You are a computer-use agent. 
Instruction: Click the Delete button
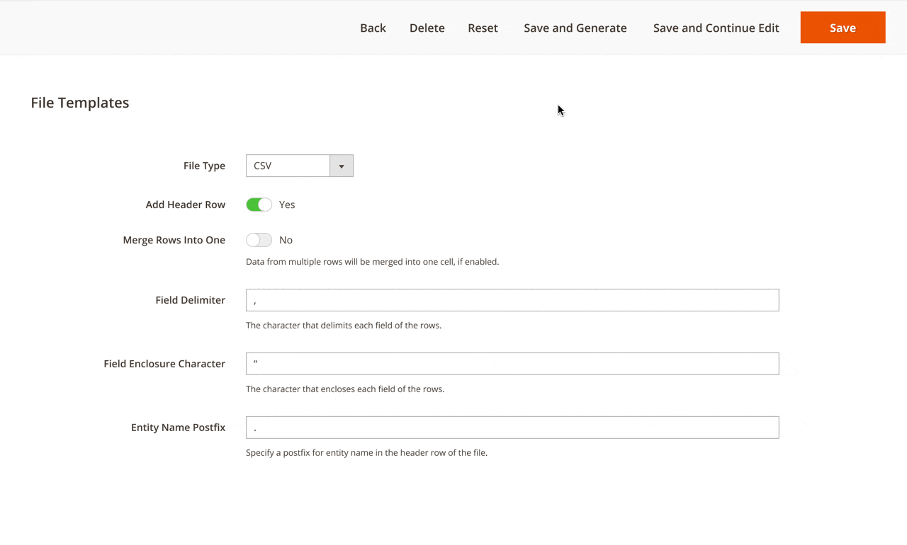point(427,28)
